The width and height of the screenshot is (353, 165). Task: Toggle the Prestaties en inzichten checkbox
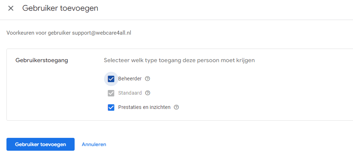[x=111, y=107]
